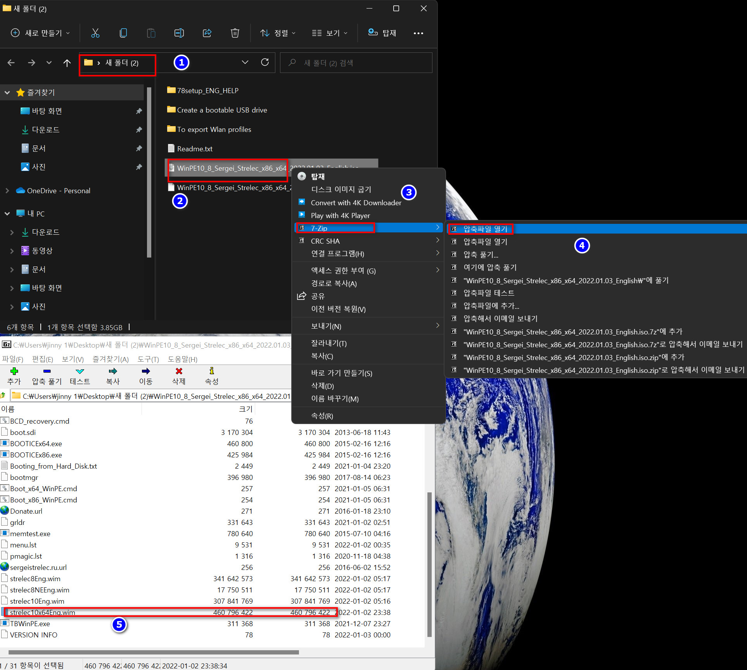Open 연결 프로그램(H) submenu

[x=368, y=254]
